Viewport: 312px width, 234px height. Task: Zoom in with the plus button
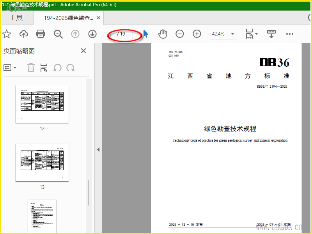pos(197,34)
